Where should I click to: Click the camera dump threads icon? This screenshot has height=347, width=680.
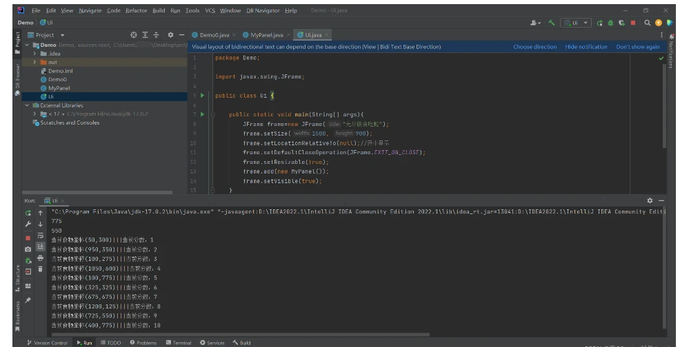tap(28, 249)
